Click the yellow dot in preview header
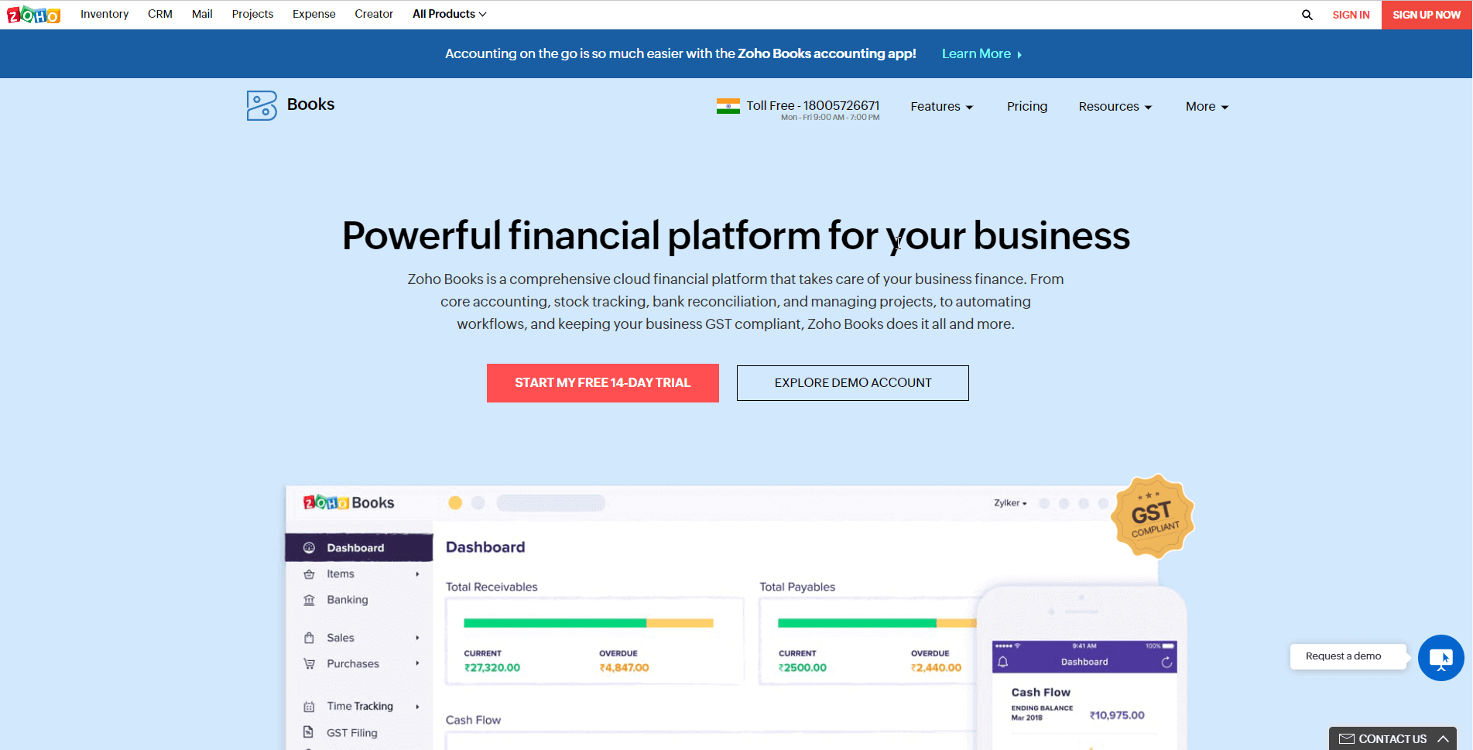The width and height of the screenshot is (1473, 750). click(455, 503)
